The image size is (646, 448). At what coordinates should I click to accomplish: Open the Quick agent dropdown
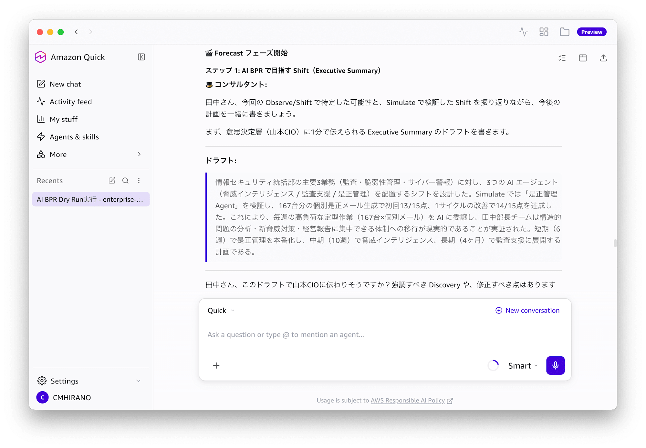(221, 311)
